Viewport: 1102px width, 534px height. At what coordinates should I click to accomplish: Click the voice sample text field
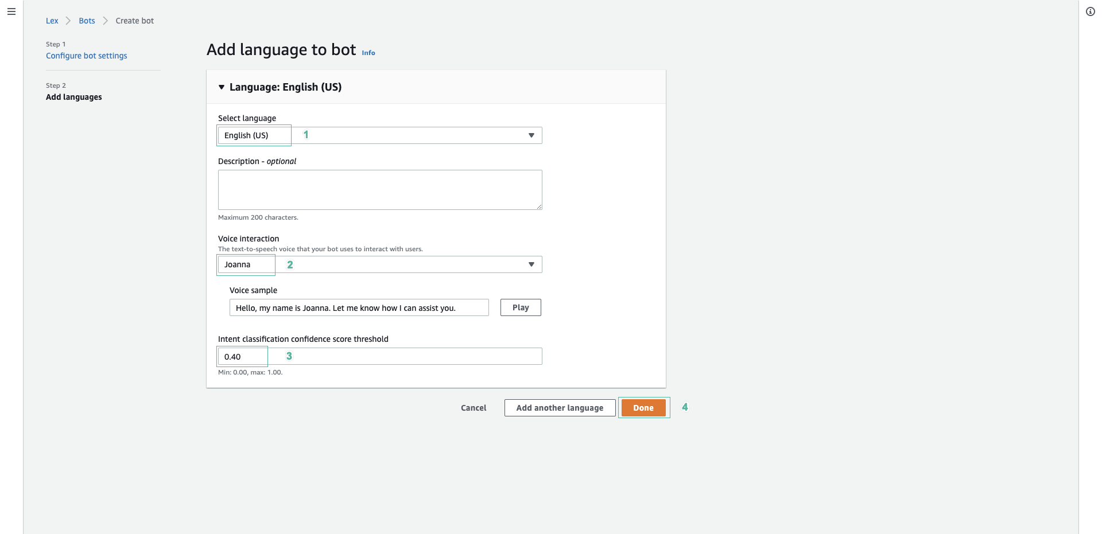click(359, 307)
